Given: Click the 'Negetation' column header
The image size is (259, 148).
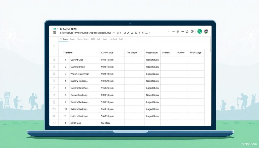Looking at the screenshot, I should click(152, 53).
